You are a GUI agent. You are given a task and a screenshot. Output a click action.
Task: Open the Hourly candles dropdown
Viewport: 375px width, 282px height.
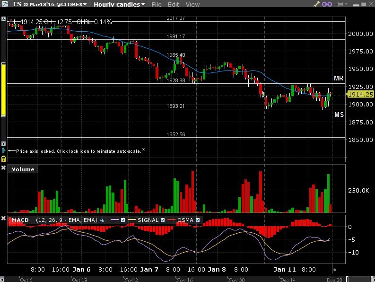[x=119, y=4]
